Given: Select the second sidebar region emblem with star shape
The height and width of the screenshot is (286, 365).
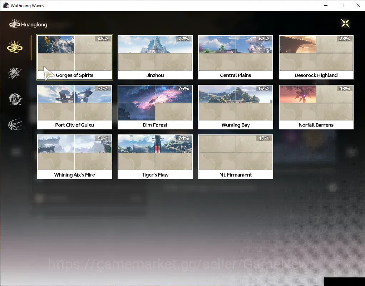Looking at the screenshot, I should [15, 73].
